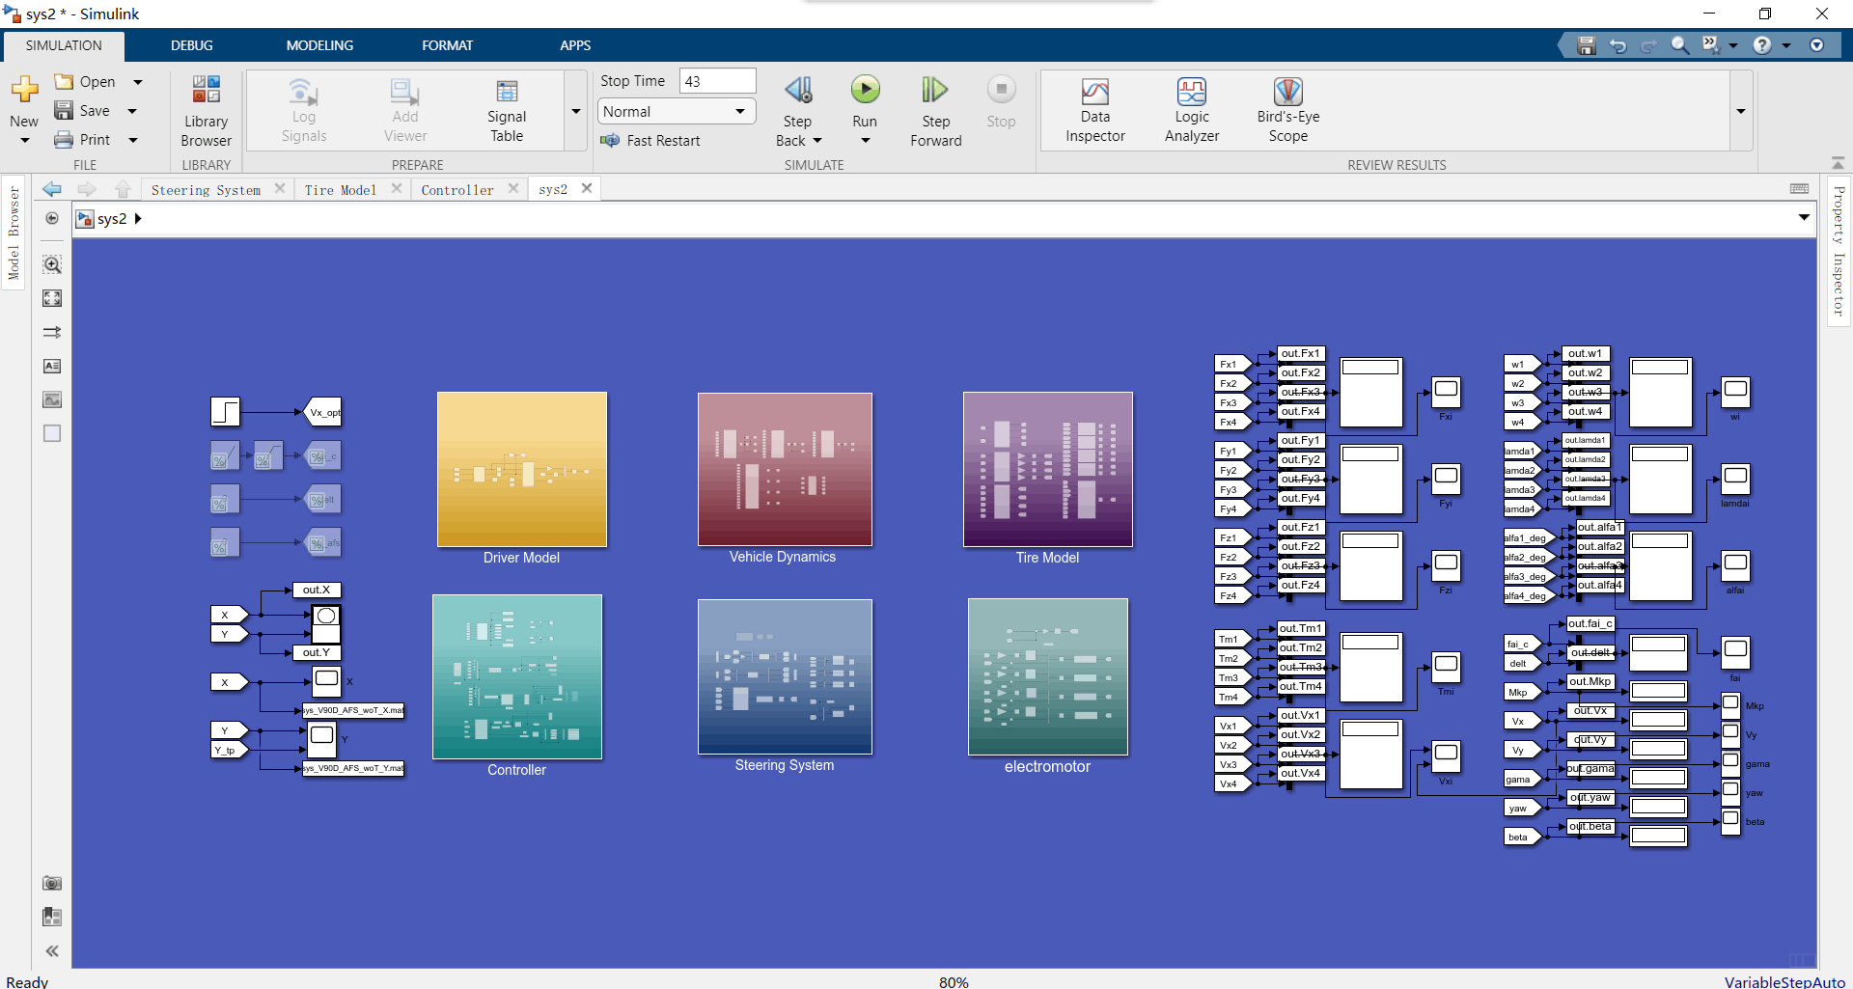Open the Signal Table

(x=506, y=111)
